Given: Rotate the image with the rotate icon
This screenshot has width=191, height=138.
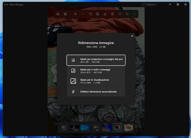Looking at the screenshot, I should coord(90,14).
